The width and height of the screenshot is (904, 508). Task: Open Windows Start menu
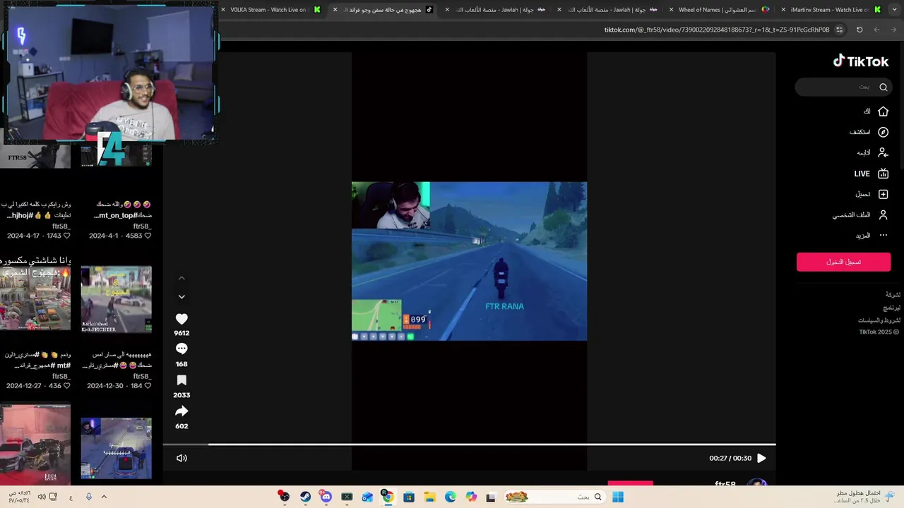point(618,497)
